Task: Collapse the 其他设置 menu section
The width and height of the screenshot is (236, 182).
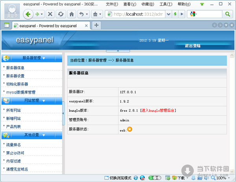Action: (32, 135)
